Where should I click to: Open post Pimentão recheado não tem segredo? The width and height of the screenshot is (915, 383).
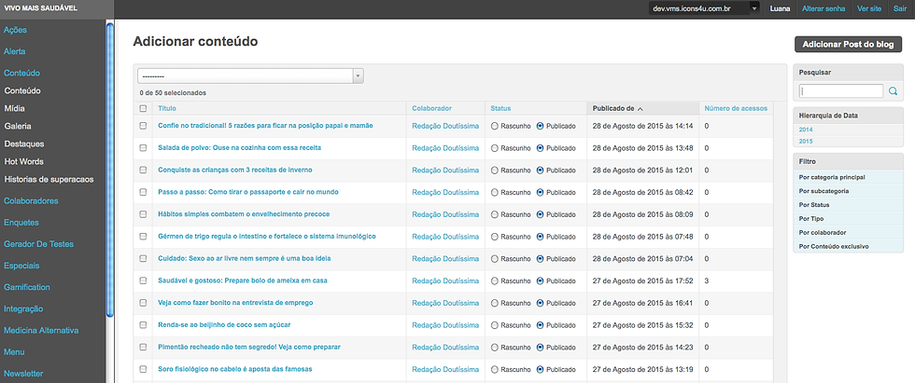(249, 347)
